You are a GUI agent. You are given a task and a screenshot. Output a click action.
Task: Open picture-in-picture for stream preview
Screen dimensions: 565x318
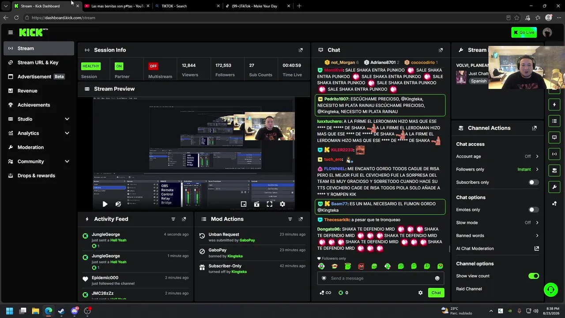point(243,204)
